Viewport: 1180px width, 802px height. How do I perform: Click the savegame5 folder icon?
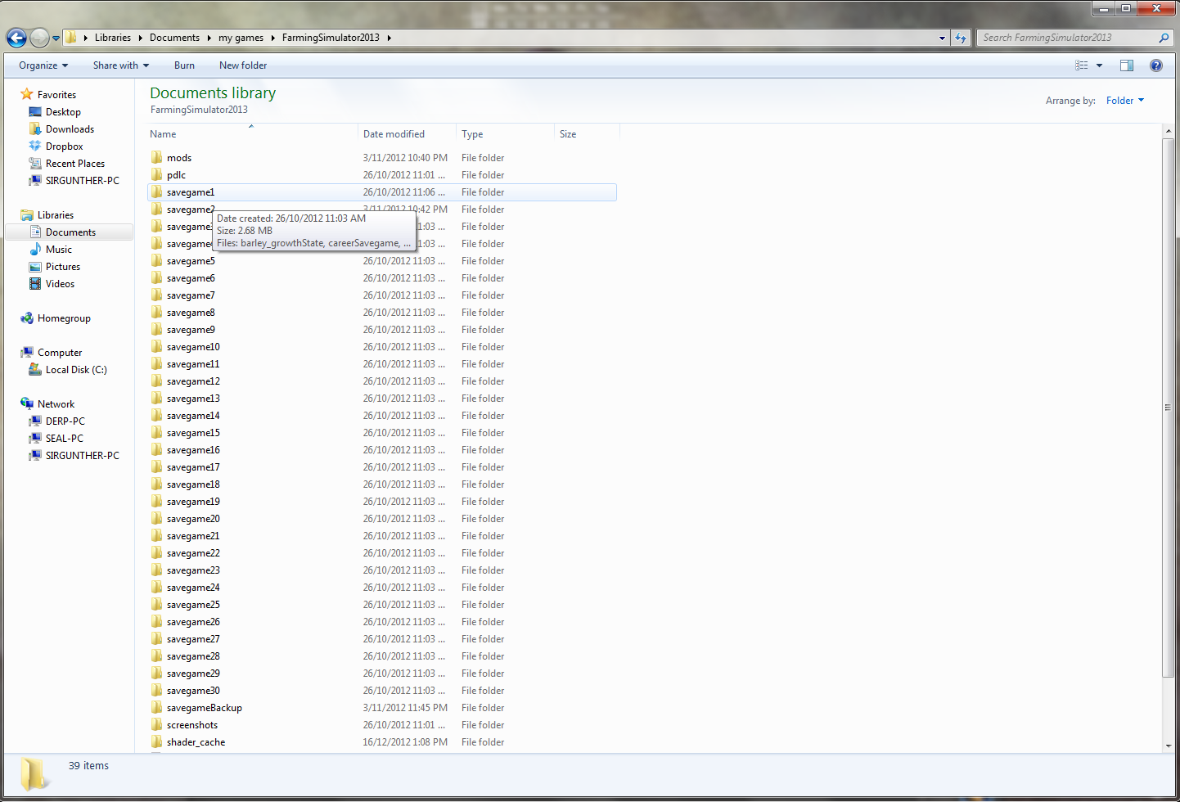point(156,261)
